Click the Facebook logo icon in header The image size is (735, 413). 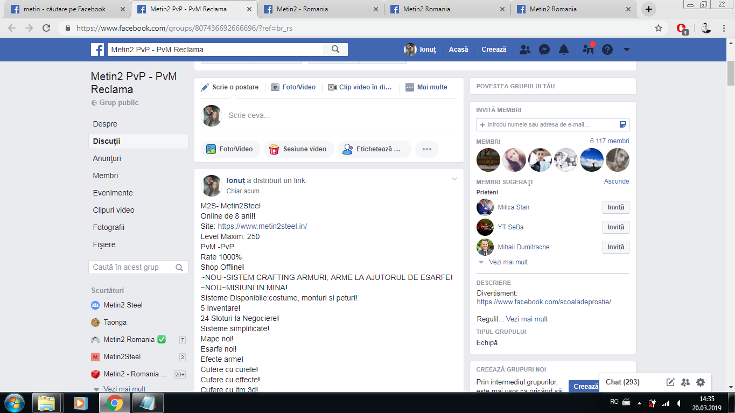coord(97,50)
